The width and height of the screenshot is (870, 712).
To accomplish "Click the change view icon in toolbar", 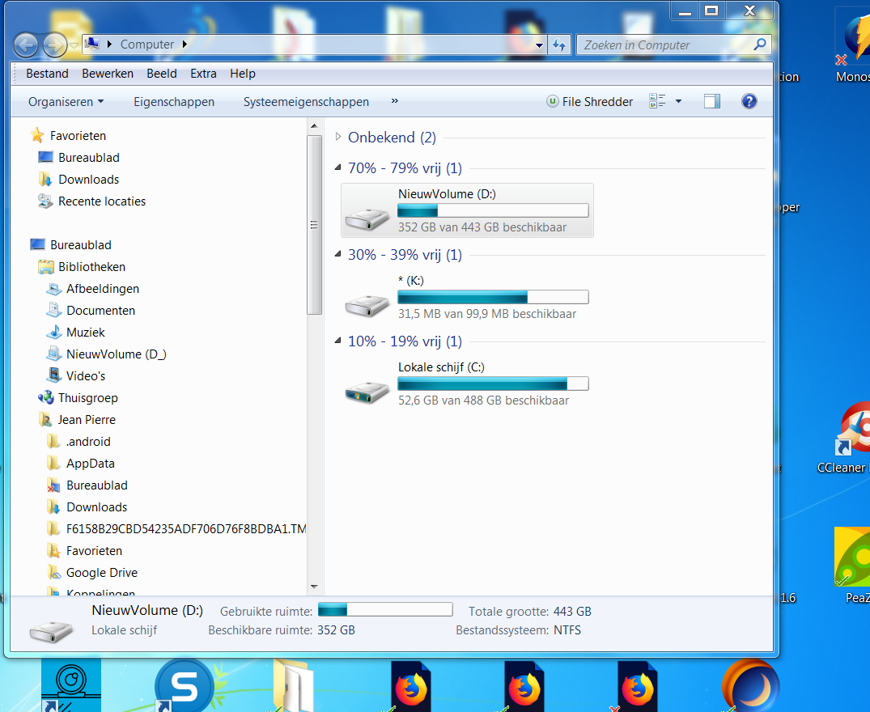I will (657, 101).
